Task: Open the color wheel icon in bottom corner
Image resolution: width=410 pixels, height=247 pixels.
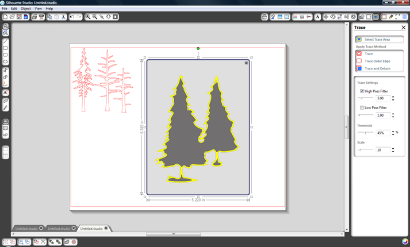Action: pyautogui.click(x=405, y=241)
